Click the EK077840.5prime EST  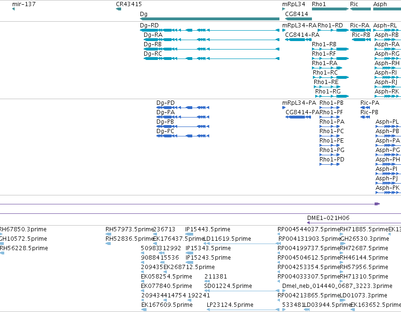coord(142,291)
